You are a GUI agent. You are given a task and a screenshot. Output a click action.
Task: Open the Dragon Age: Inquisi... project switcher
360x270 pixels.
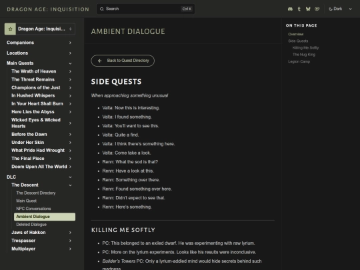(x=40, y=29)
